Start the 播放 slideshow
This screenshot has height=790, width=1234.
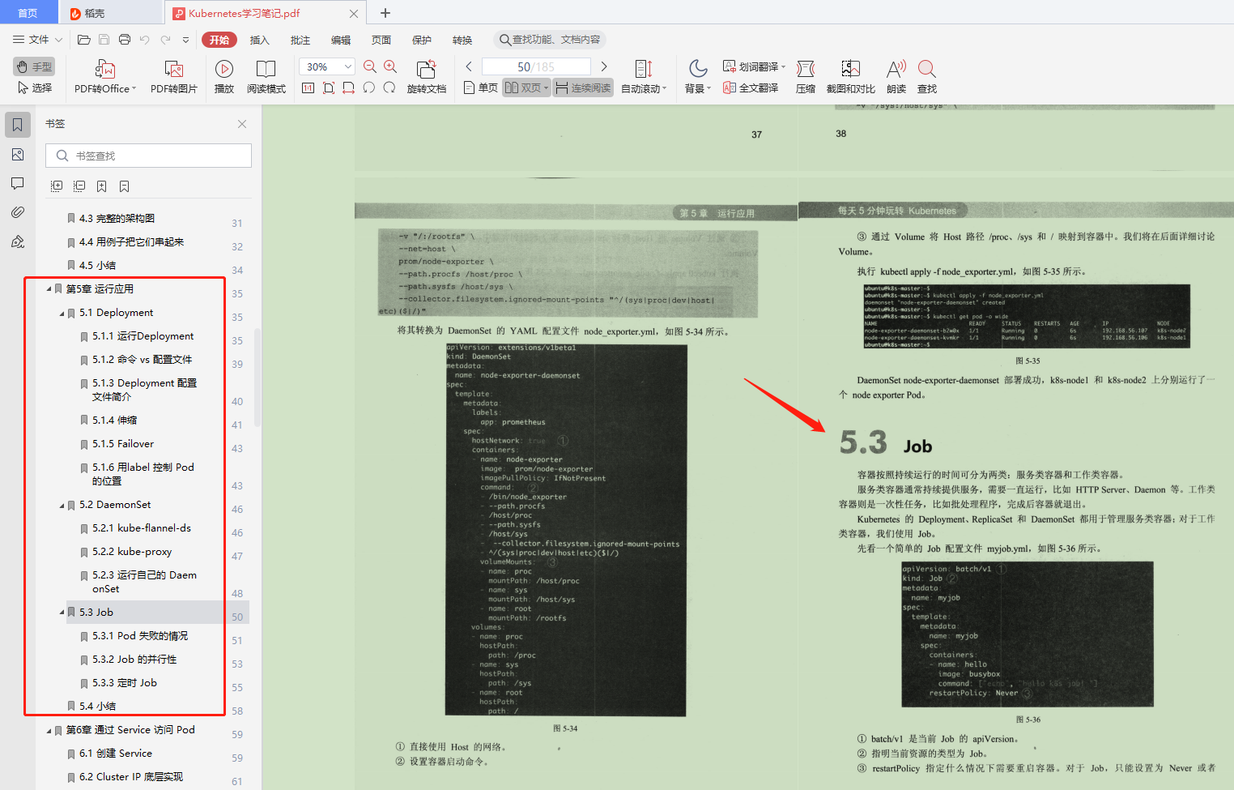pos(224,76)
